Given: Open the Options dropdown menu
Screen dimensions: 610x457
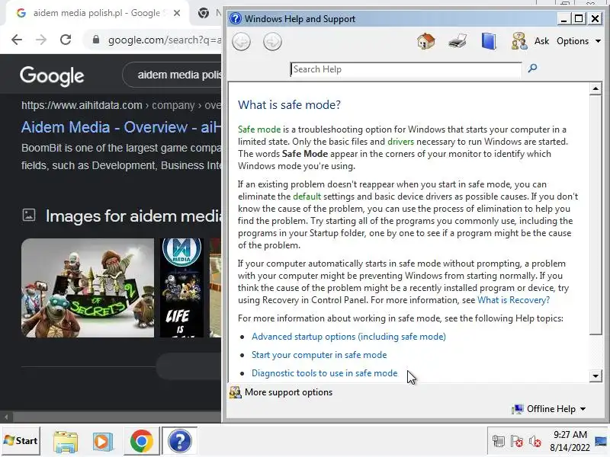Looking at the screenshot, I should (579, 41).
